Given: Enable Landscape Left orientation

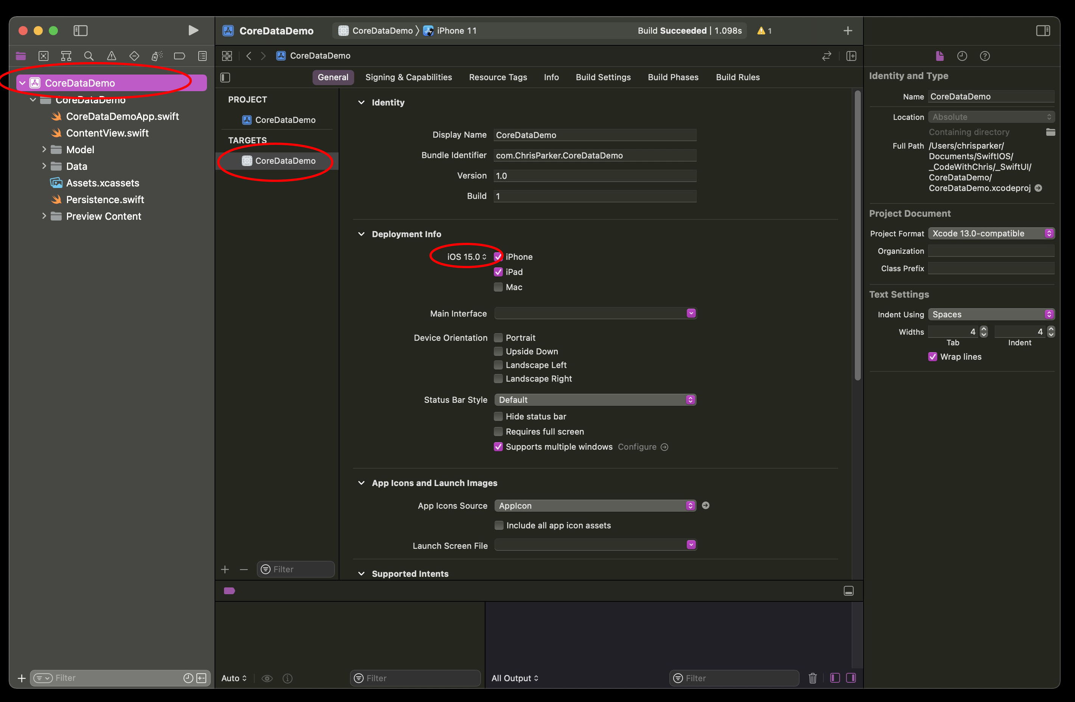Looking at the screenshot, I should (x=498, y=365).
